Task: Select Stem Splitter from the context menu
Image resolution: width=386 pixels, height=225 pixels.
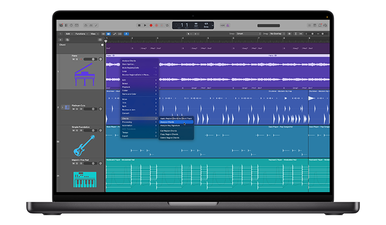Action: point(128,64)
